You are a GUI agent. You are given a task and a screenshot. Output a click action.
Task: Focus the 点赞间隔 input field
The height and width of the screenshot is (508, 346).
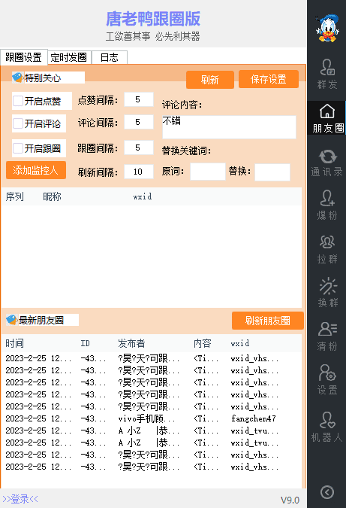coord(139,99)
